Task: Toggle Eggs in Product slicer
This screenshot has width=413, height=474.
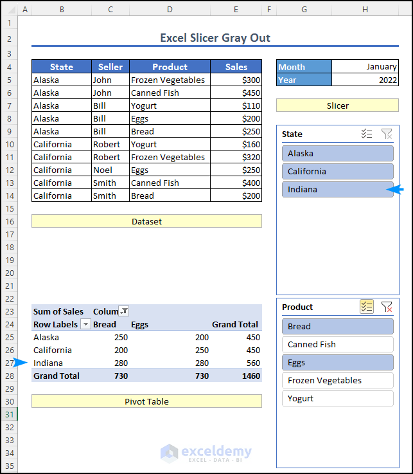Action: tap(337, 363)
